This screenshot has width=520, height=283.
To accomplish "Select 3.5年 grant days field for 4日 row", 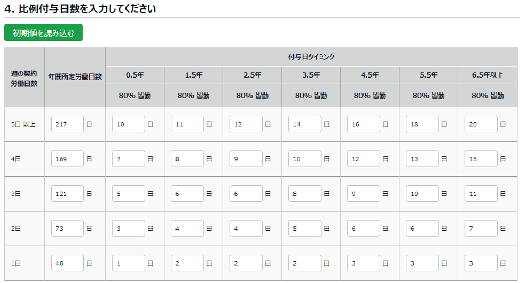I will click(x=305, y=159).
